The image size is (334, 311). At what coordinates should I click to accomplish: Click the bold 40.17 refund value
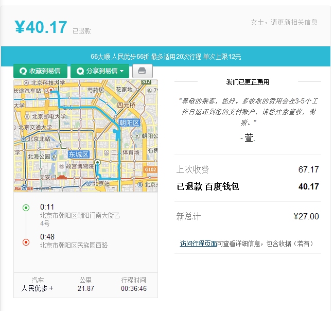[309, 186]
